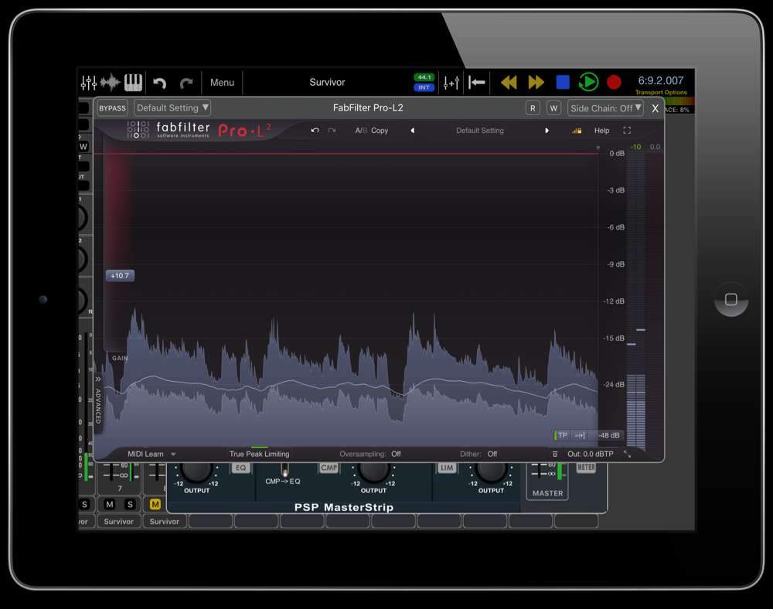Click the blue stop button
This screenshot has height=609, width=773.
pyautogui.click(x=563, y=82)
